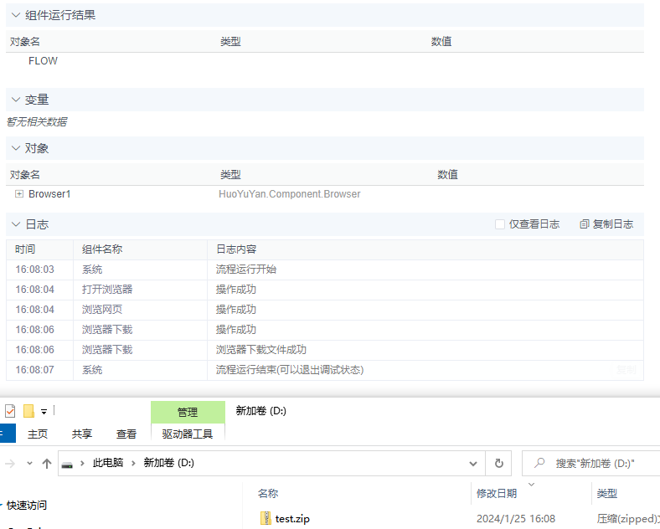Image resolution: width=660 pixels, height=529 pixels.
Task: Select the 打开浏览器 log row
Action: [x=324, y=290]
